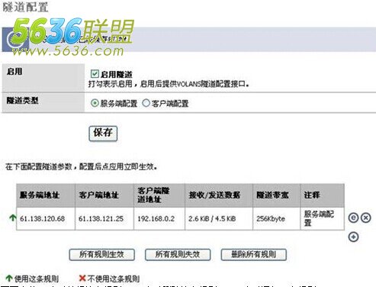Click the 保存 button

103,134
